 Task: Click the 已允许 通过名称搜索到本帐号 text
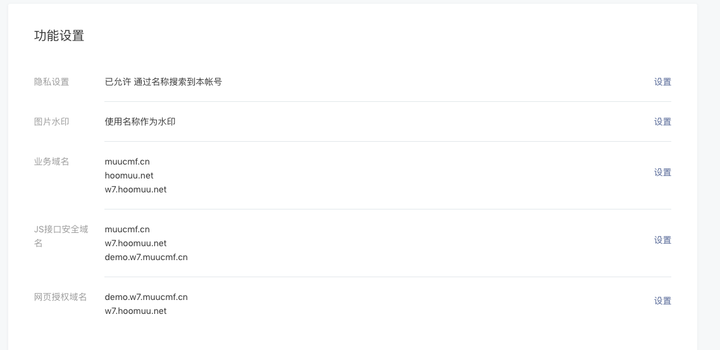(x=163, y=82)
